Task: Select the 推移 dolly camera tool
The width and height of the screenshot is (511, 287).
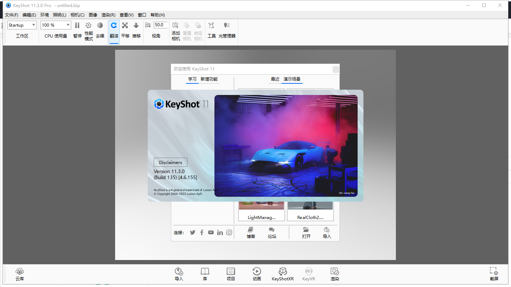Action: coord(136,25)
